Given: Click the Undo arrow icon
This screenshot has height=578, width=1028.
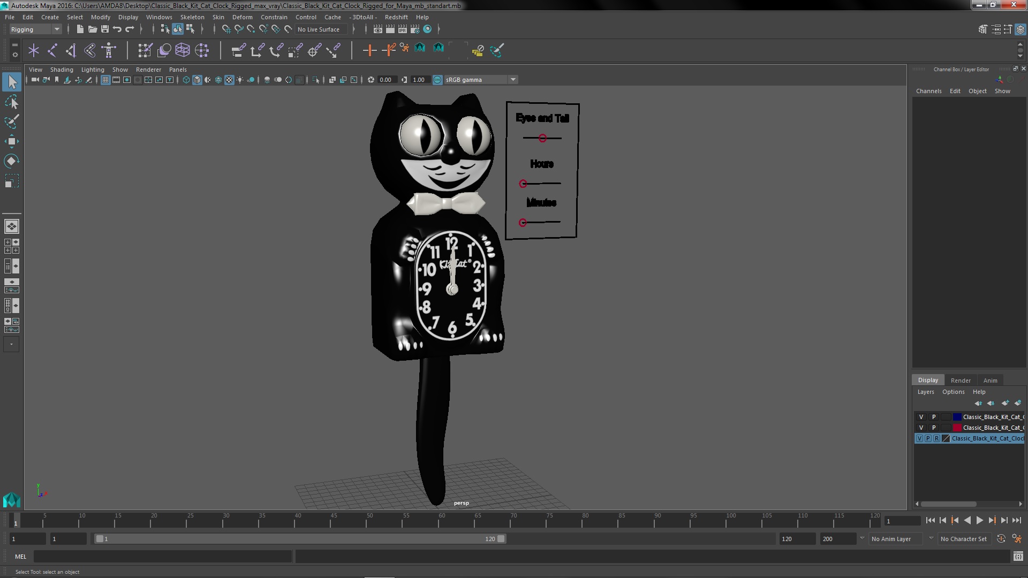Looking at the screenshot, I should point(117,29).
